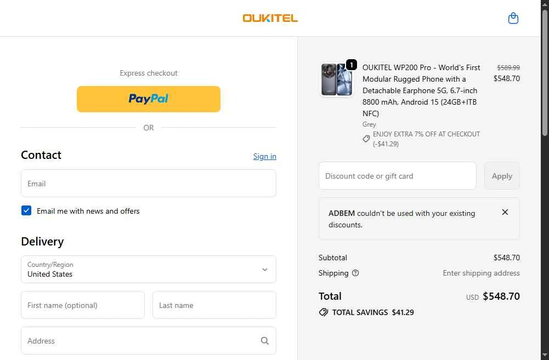The height and width of the screenshot is (360, 549).
Task: Click the TOTAL SAVINGS $41.29 text
Action: click(x=373, y=312)
